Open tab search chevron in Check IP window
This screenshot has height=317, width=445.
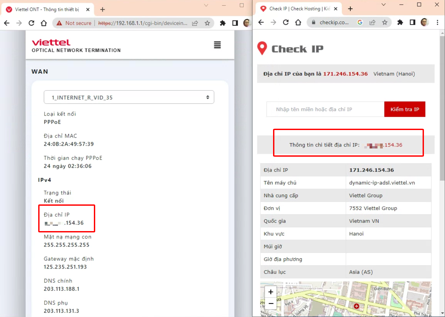[383, 5]
